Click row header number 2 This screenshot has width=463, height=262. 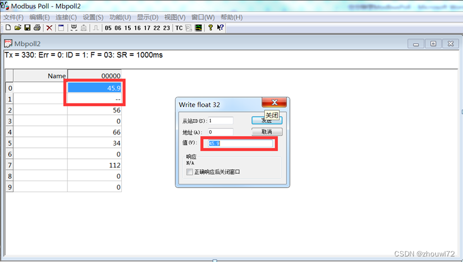tap(10, 110)
